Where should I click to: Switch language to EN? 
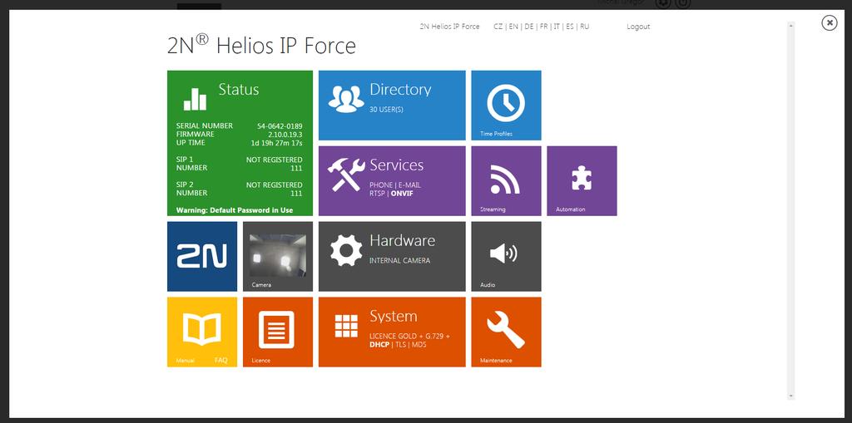point(513,26)
